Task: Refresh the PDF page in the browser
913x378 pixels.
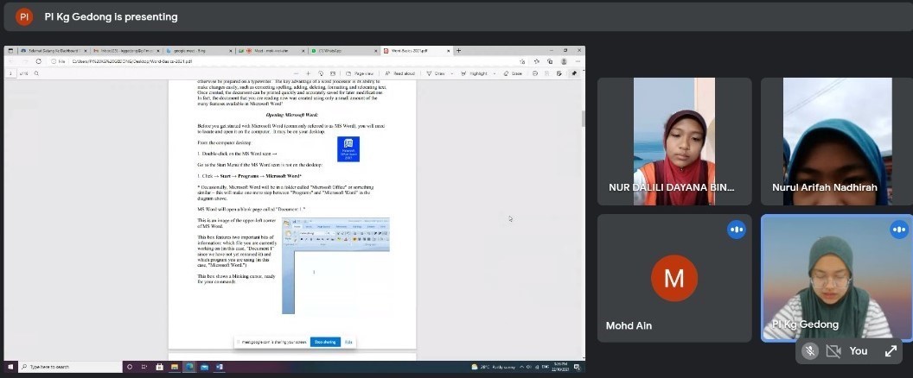Action: point(38,61)
